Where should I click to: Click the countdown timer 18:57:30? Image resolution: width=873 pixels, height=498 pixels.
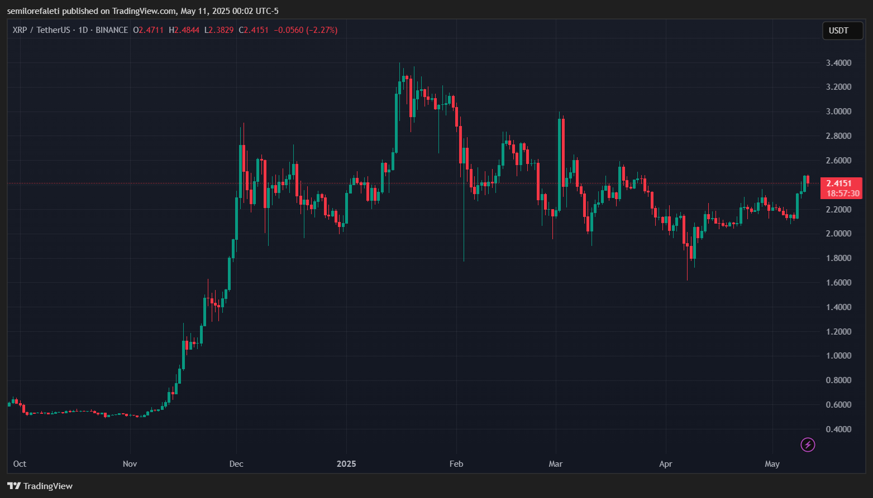pyautogui.click(x=843, y=194)
